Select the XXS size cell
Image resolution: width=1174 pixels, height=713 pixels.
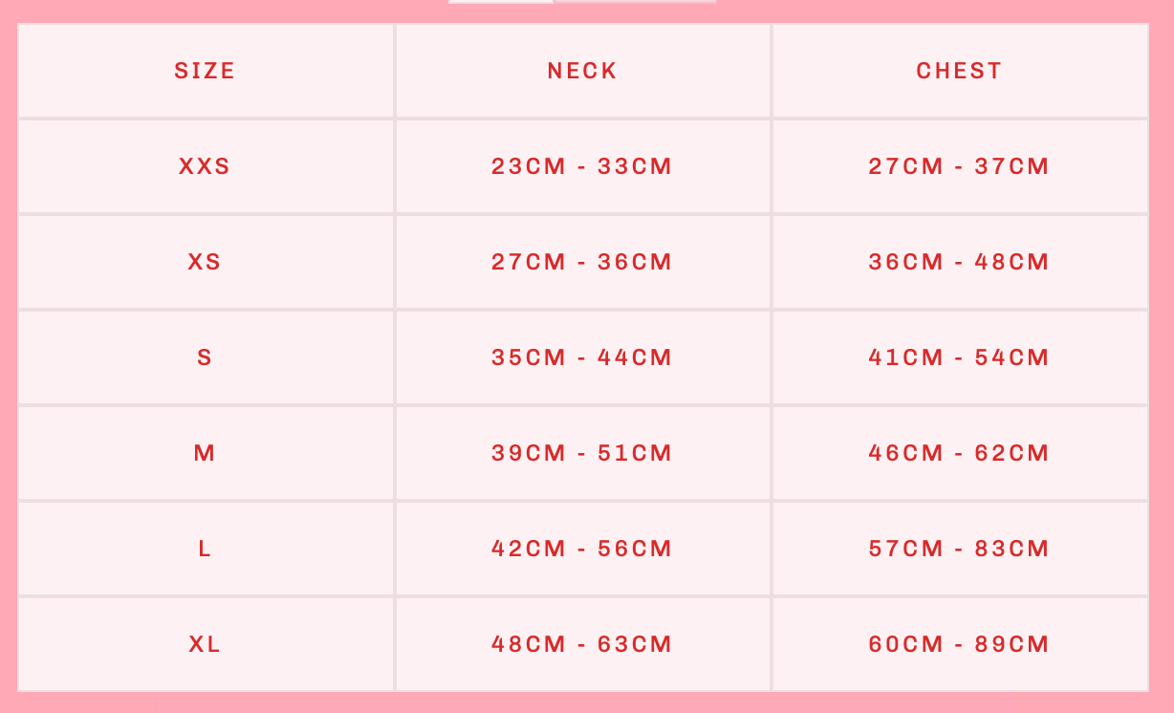click(x=205, y=166)
